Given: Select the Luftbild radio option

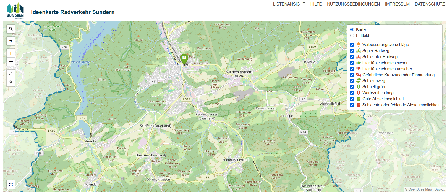Looking at the screenshot, I should click(x=352, y=36).
